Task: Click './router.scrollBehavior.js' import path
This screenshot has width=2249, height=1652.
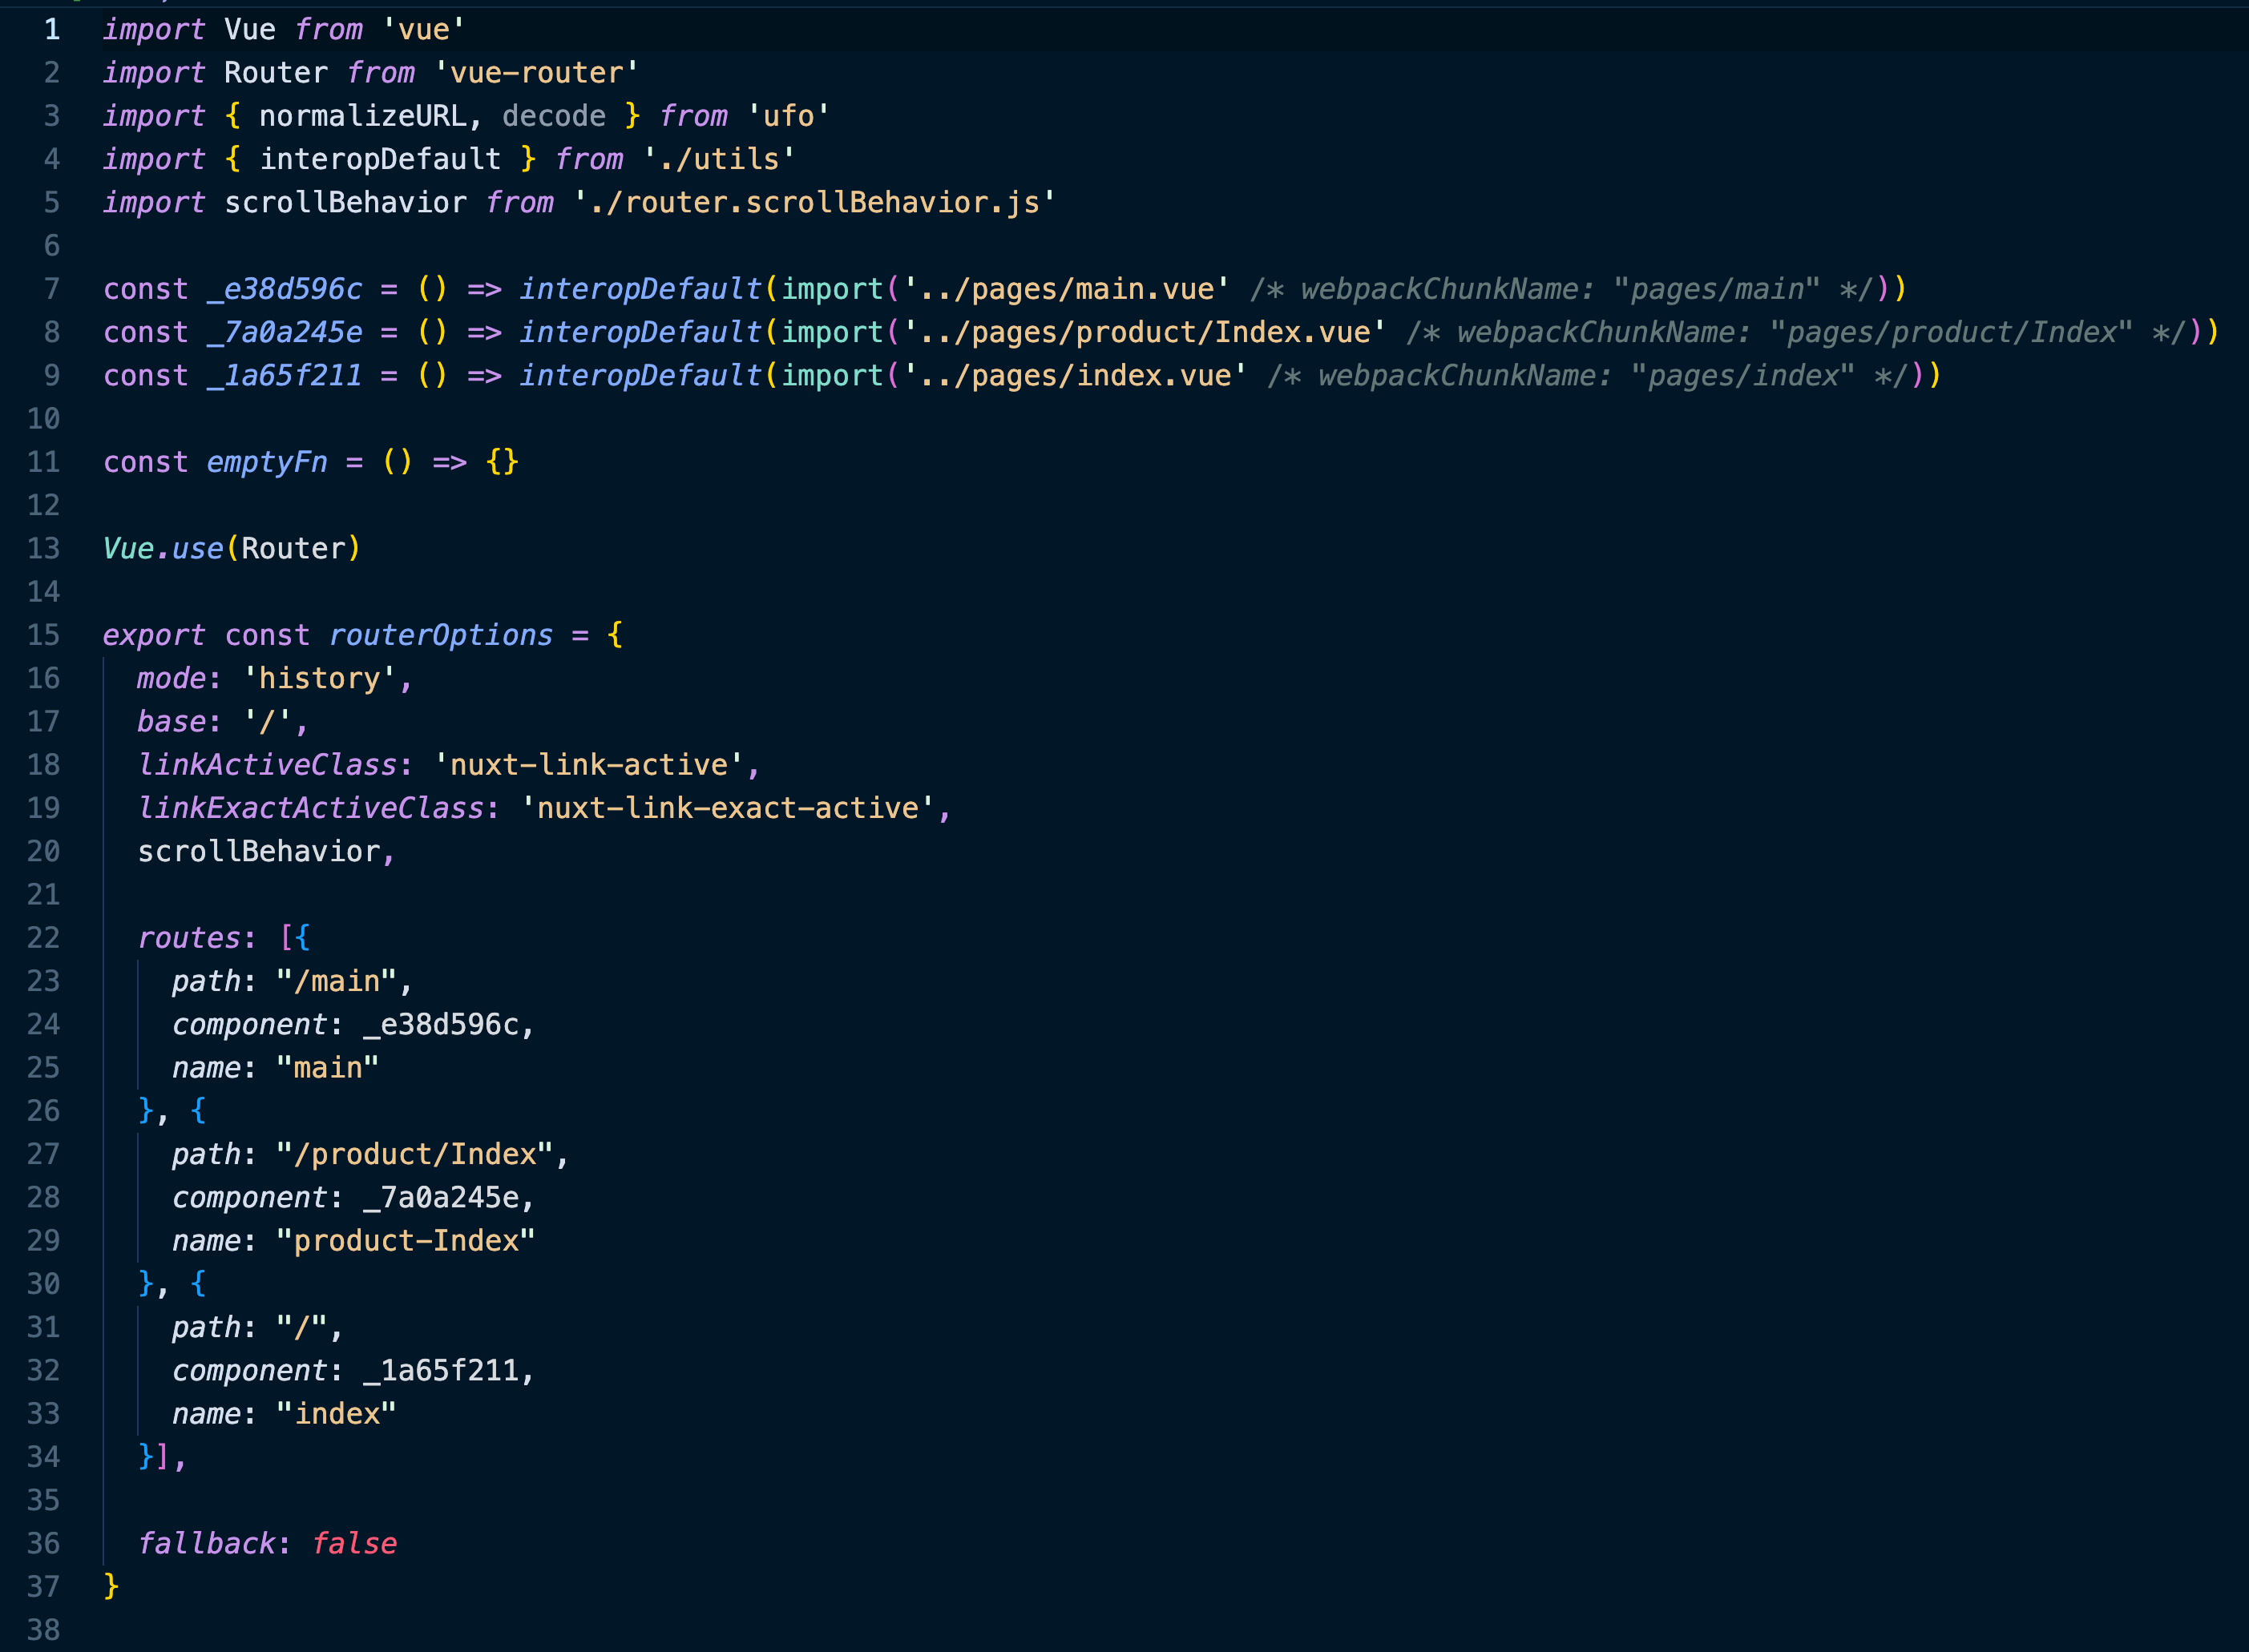Action: [x=814, y=203]
